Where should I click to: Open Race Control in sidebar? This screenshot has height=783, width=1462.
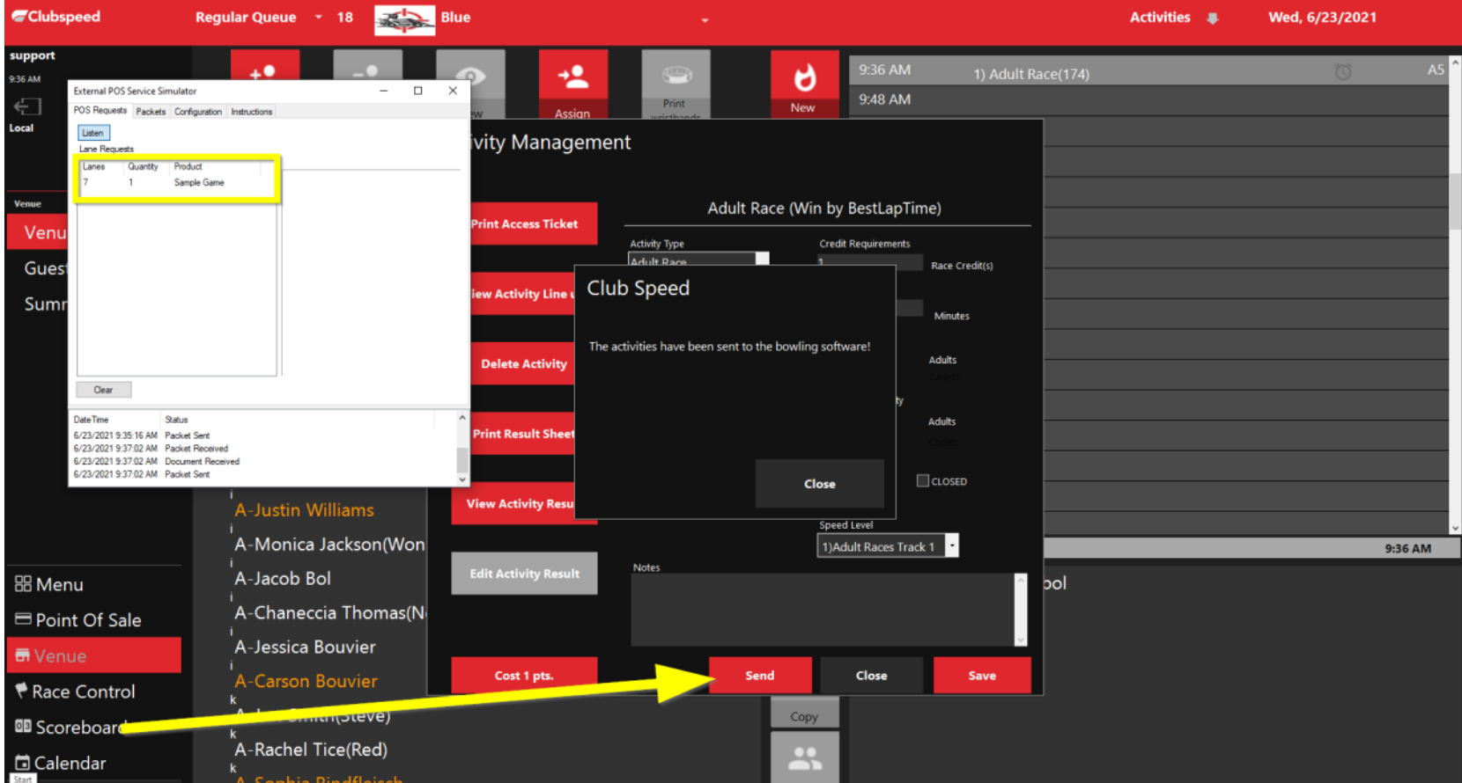click(75, 692)
